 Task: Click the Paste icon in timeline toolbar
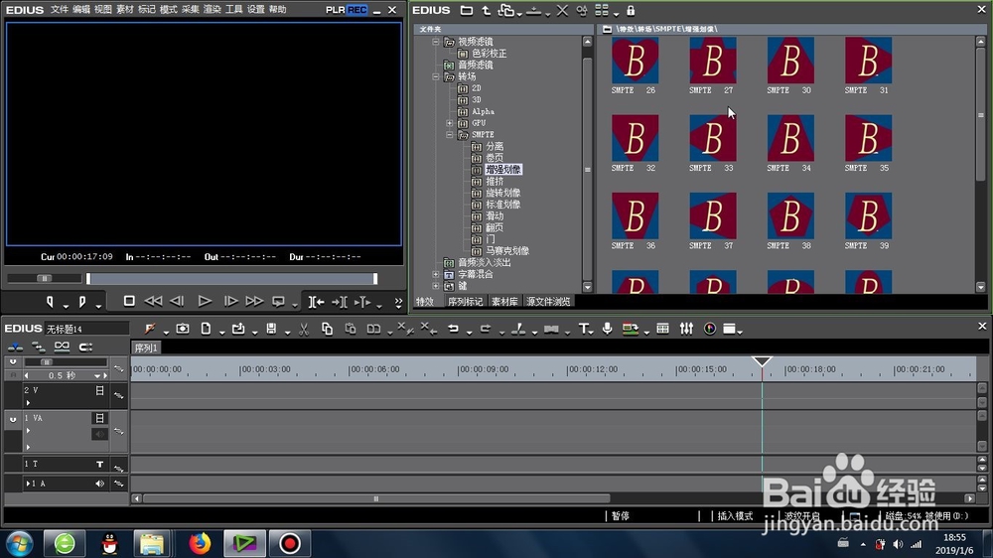pyautogui.click(x=351, y=329)
